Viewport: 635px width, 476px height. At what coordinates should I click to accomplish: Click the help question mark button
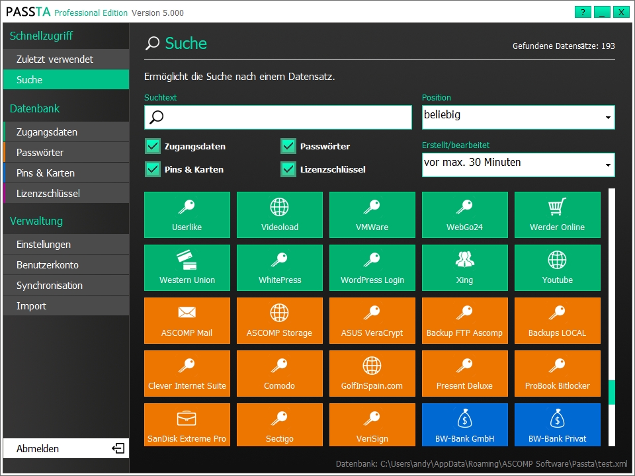pos(583,12)
